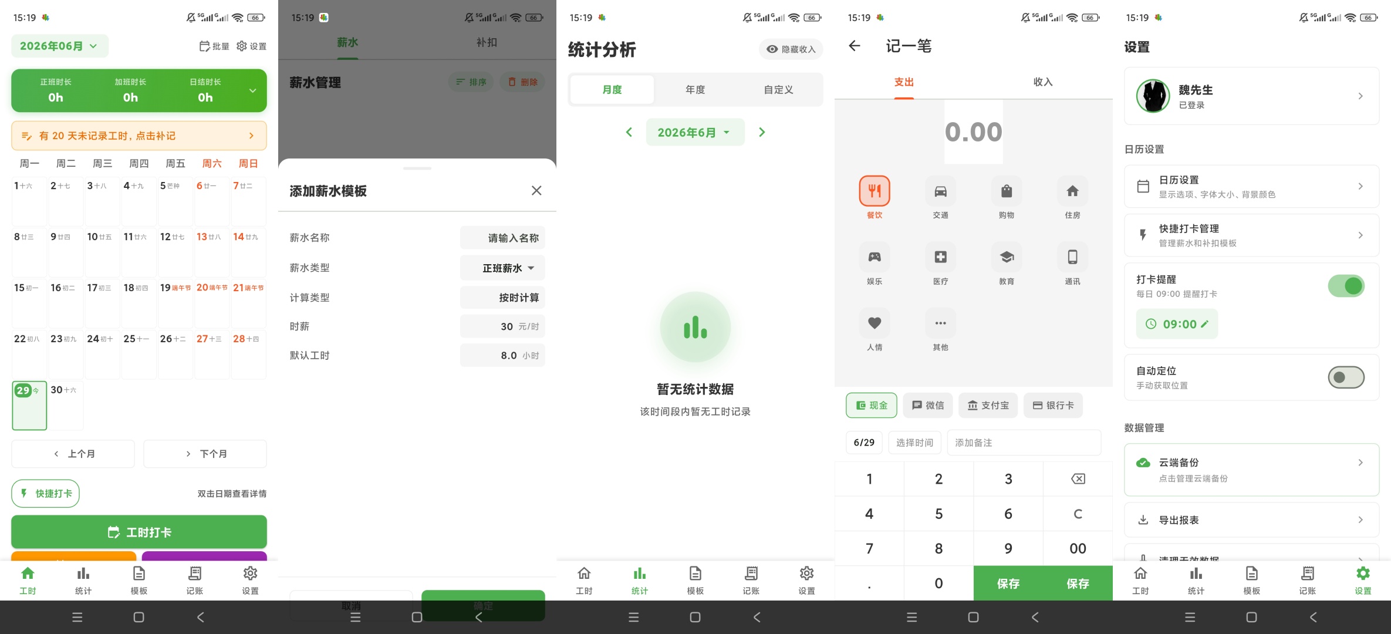The width and height of the screenshot is (1391, 634).
Task: Switch to 年度 statistics tab
Action: (x=695, y=90)
